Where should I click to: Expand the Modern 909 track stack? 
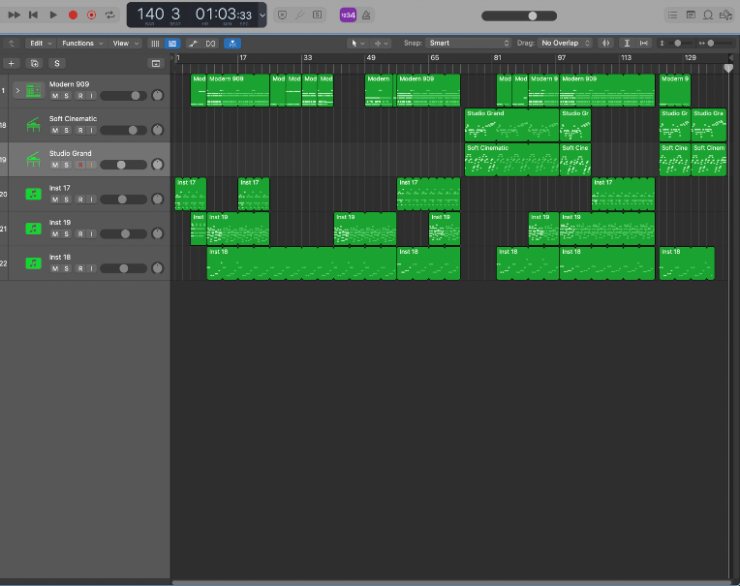pyautogui.click(x=17, y=90)
